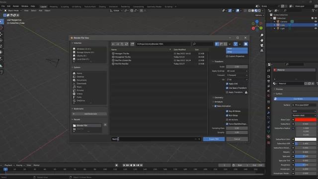The width and height of the screenshot is (318, 179).
Task: Click the Home folder icon entry
Action: (74, 73)
